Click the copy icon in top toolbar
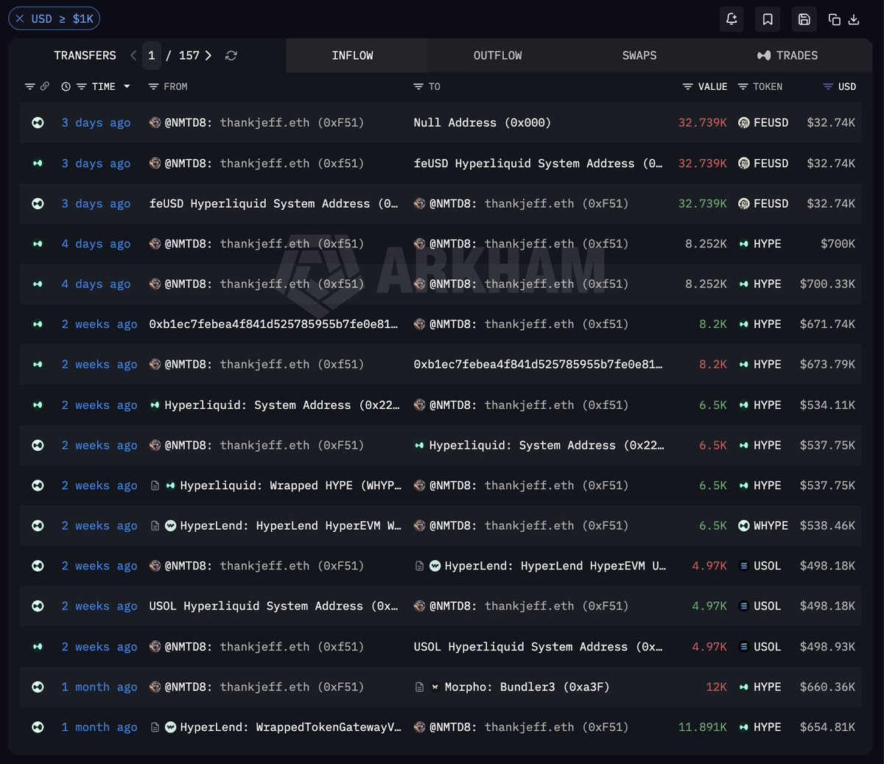Image resolution: width=884 pixels, height=764 pixels. point(835,19)
